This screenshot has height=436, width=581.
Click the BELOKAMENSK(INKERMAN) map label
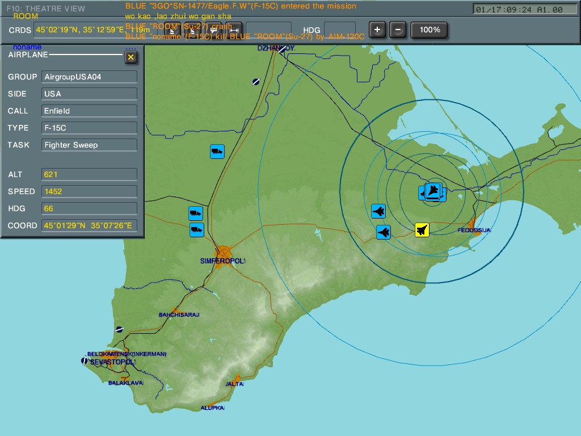click(127, 354)
